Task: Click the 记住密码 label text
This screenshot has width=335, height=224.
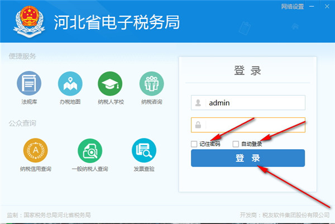Action: (x=209, y=144)
